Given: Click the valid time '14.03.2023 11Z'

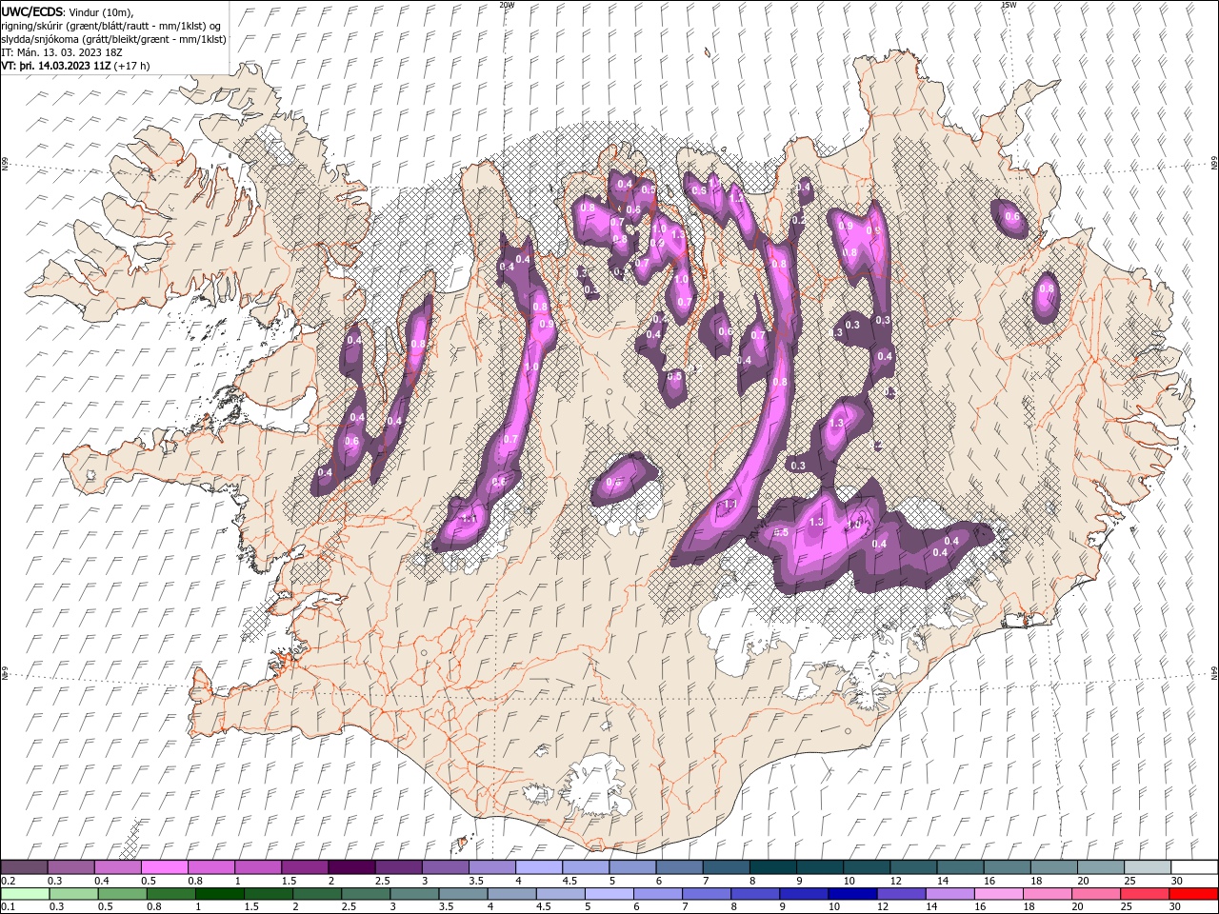Looking at the screenshot, I should pos(72,66).
